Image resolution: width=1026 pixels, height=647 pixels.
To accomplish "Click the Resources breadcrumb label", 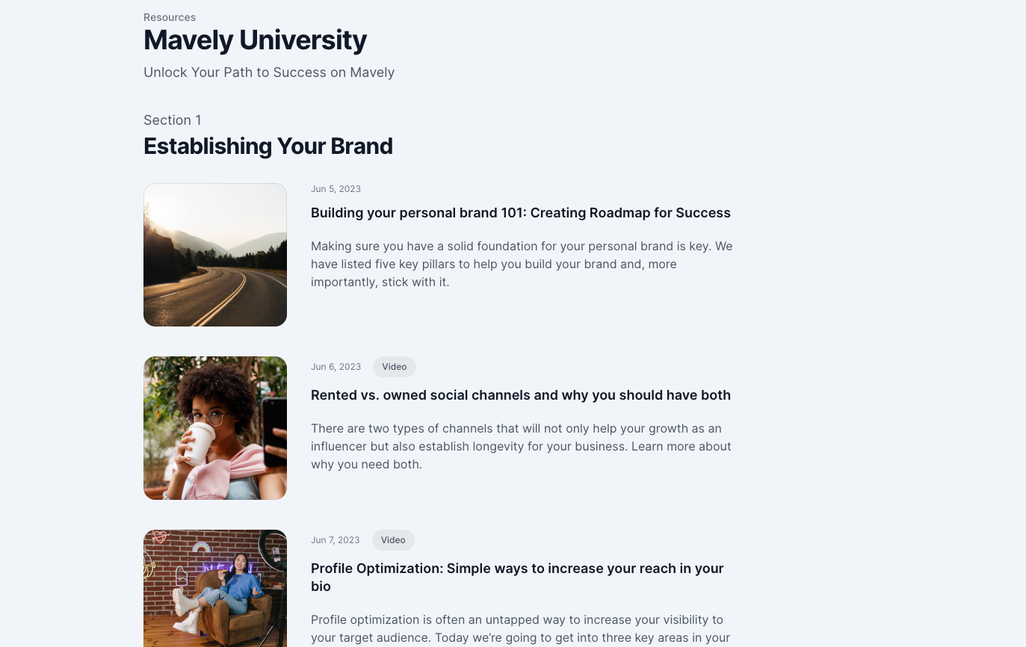I will coord(170,17).
